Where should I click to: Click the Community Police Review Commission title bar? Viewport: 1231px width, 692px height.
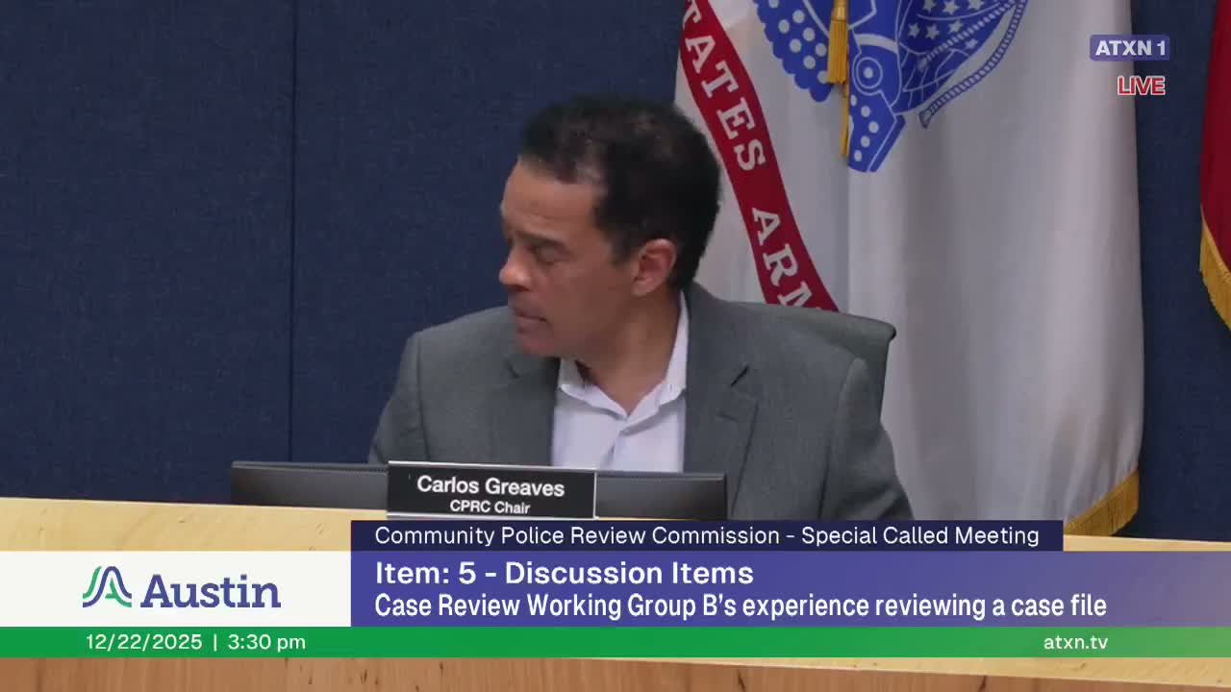[x=709, y=535]
